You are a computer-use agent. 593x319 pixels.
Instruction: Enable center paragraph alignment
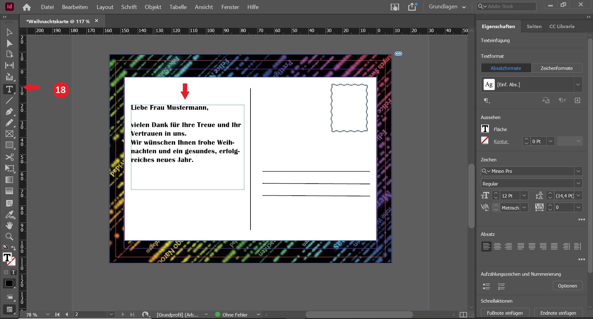497,246
